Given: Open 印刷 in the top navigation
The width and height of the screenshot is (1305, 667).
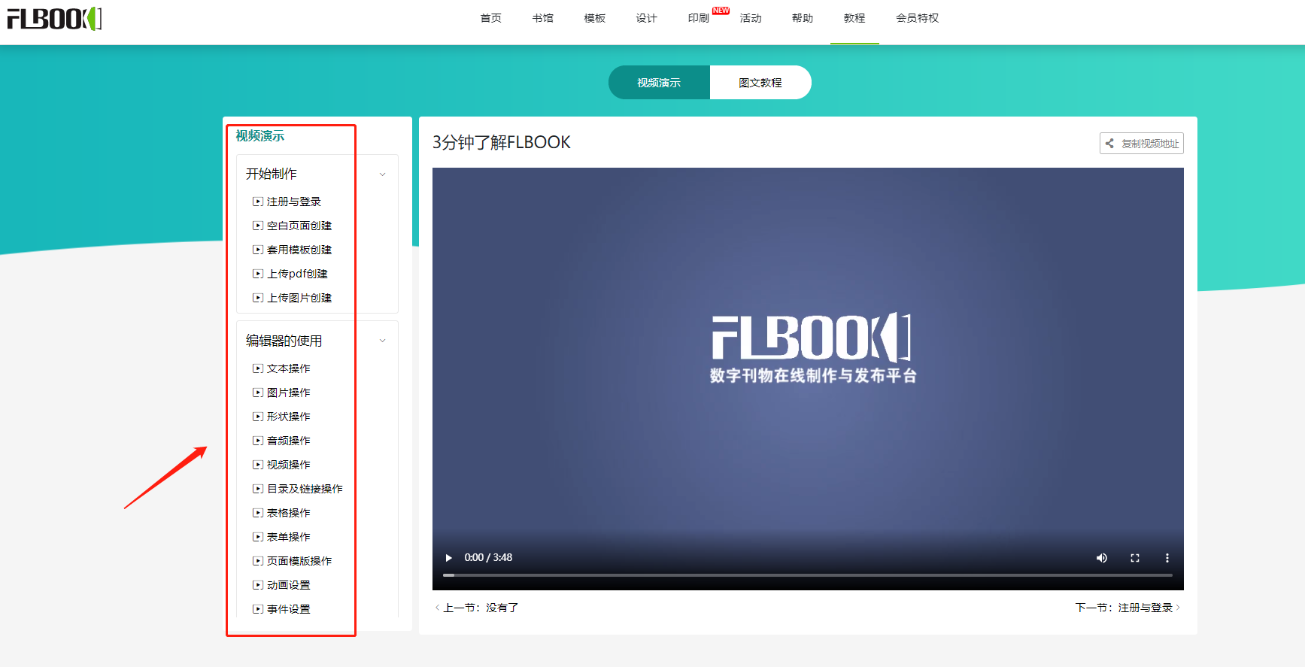Looking at the screenshot, I should pyautogui.click(x=699, y=18).
